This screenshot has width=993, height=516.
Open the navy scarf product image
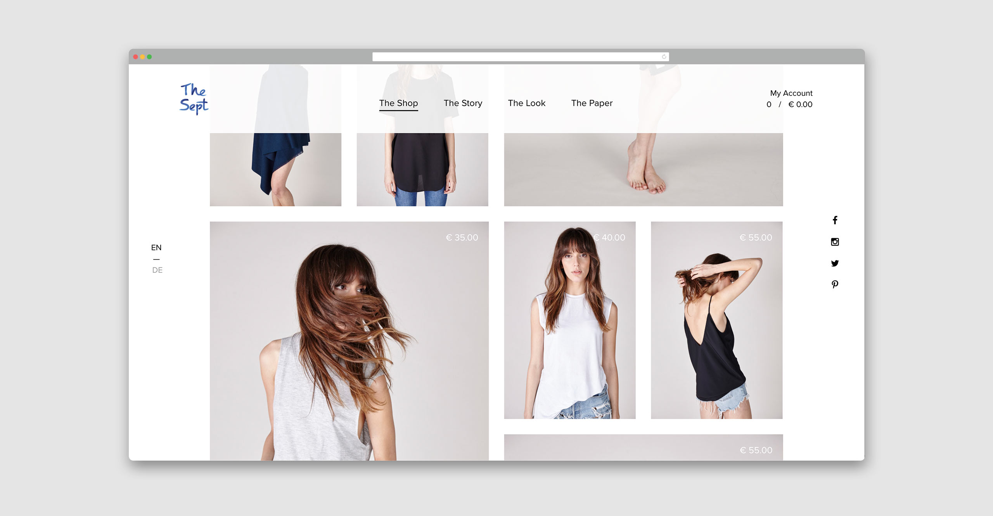click(x=275, y=135)
